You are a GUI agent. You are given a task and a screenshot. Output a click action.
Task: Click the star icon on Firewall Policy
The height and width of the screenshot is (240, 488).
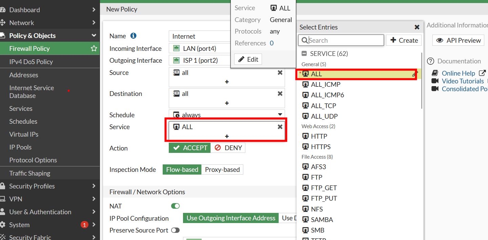[x=94, y=48]
